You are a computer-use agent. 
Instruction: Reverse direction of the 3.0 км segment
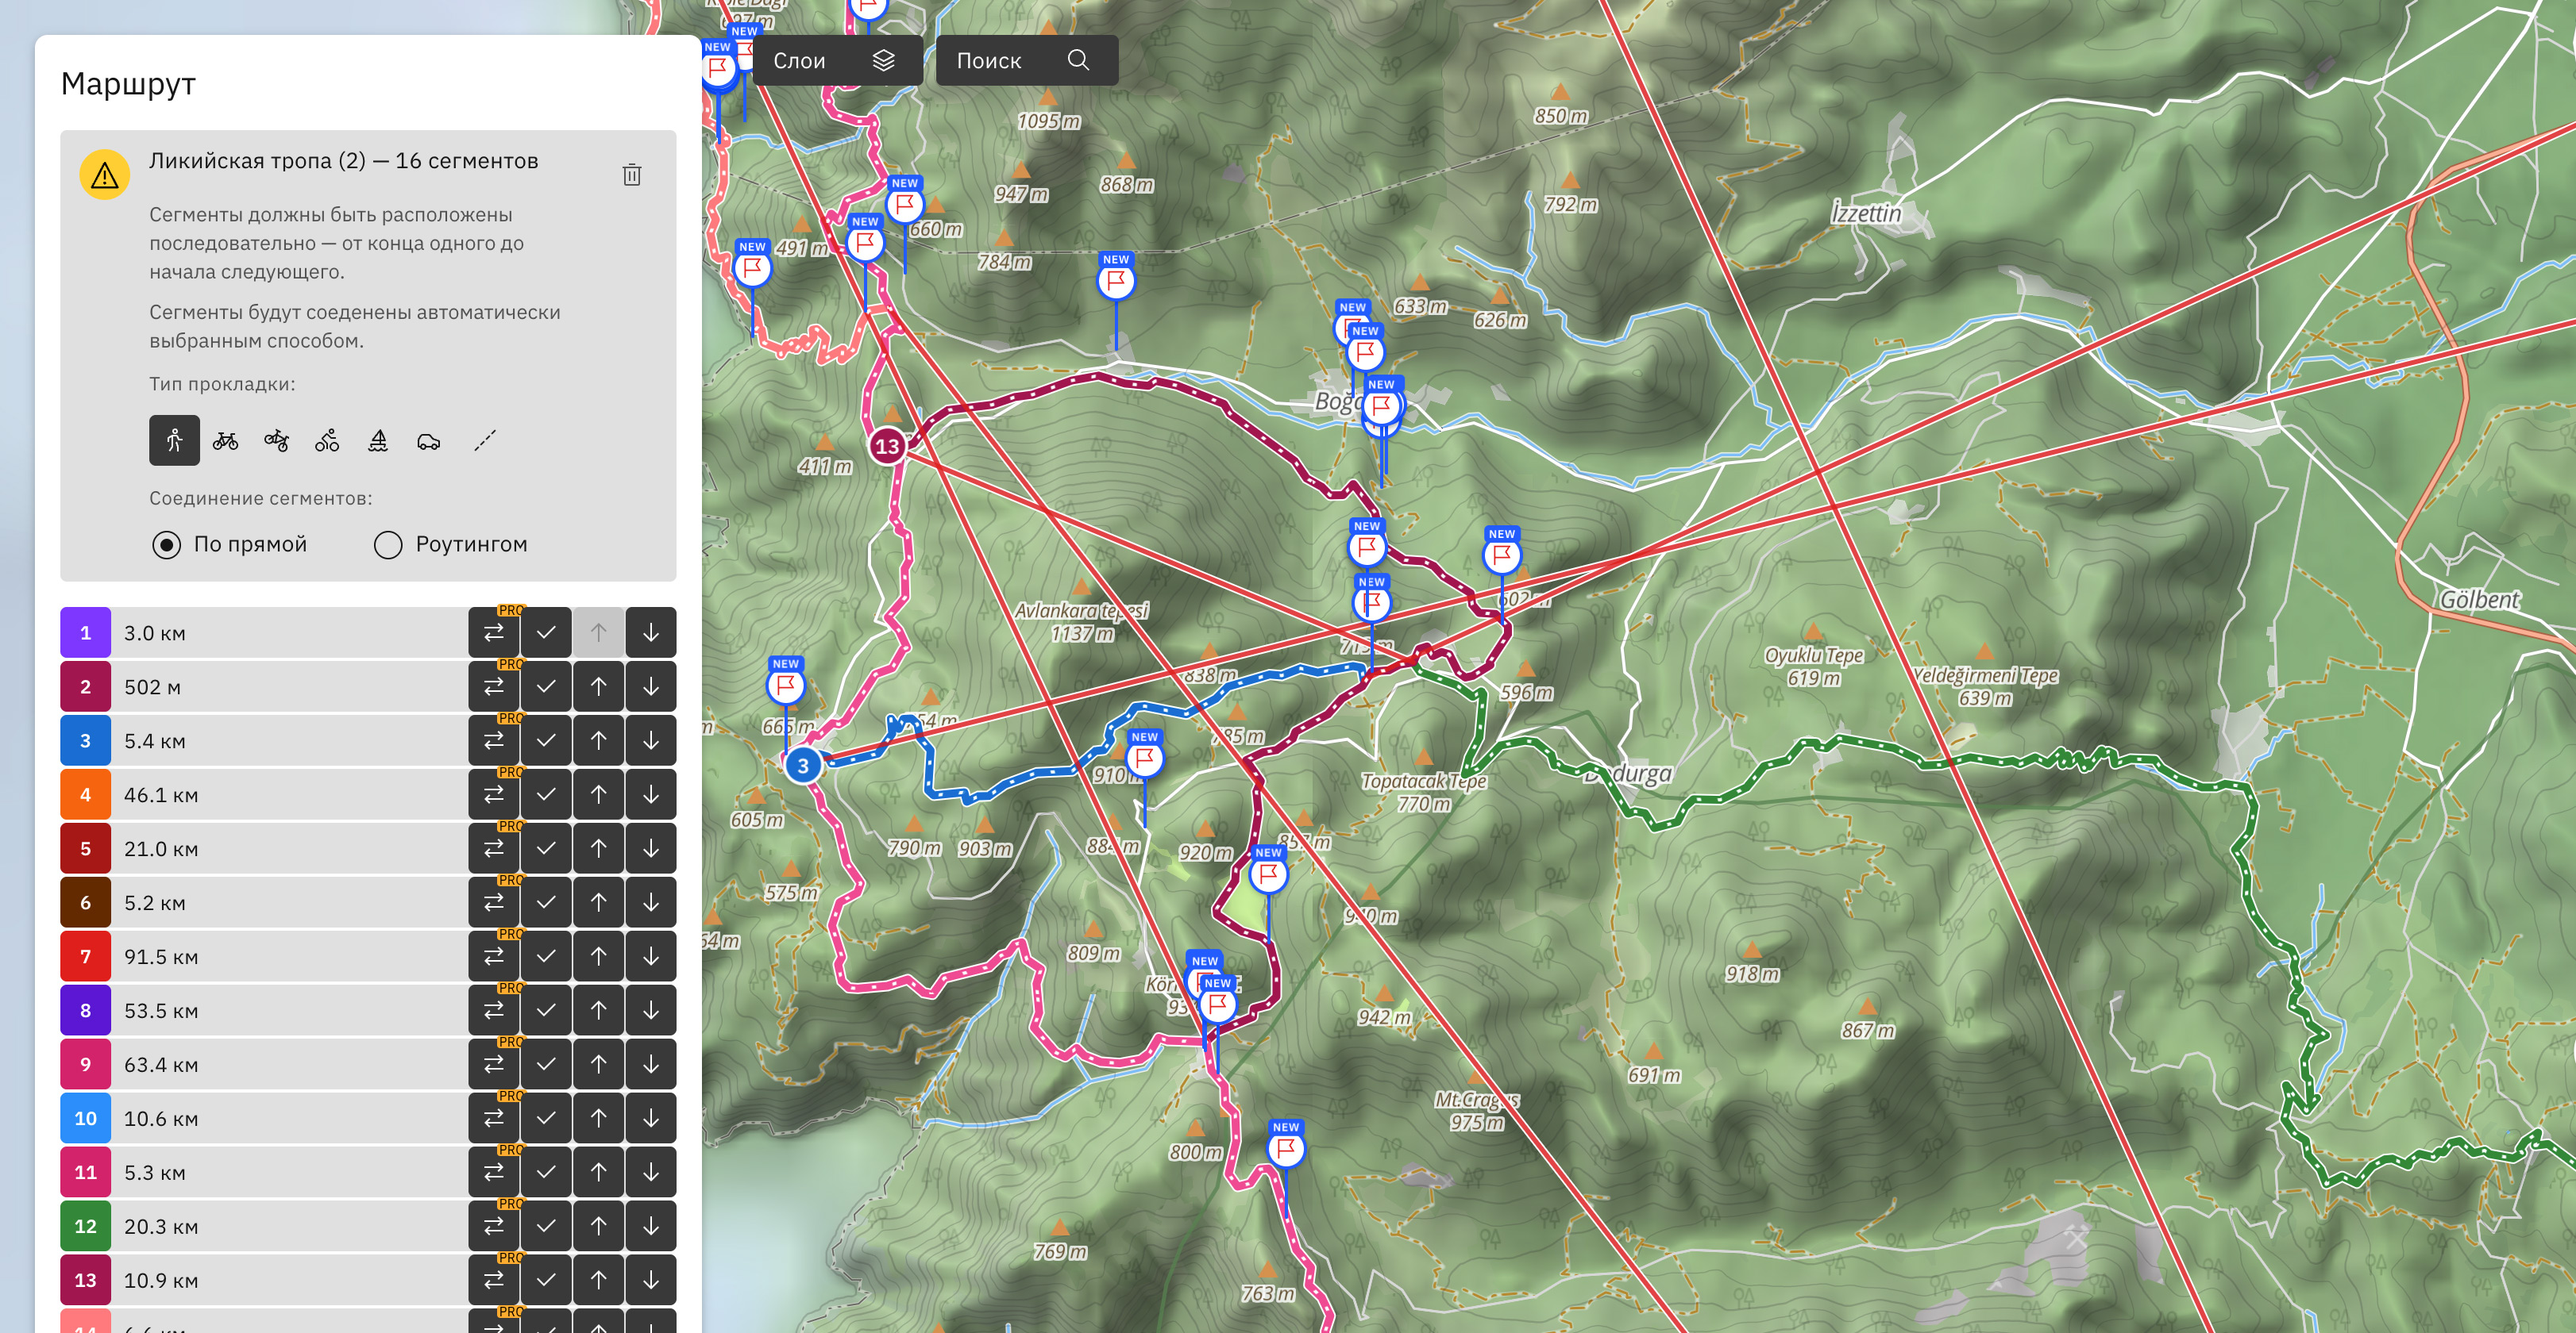pos(494,632)
